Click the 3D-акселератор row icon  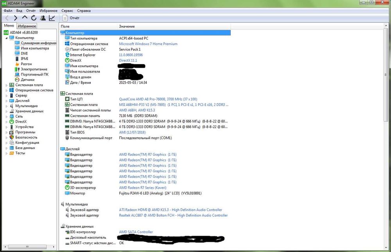(67, 188)
